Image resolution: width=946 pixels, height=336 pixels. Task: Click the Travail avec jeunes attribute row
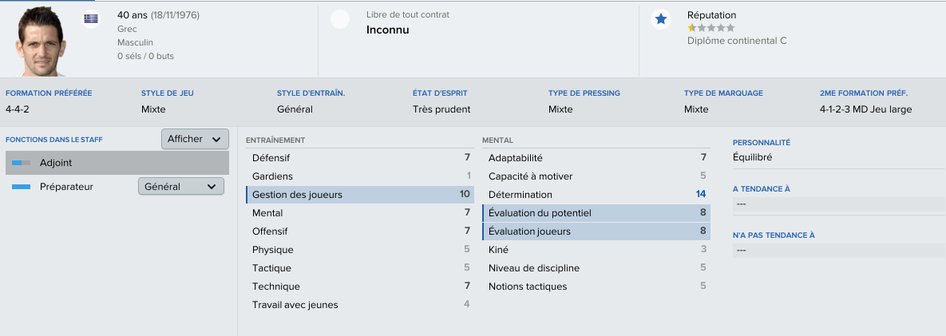click(360, 305)
